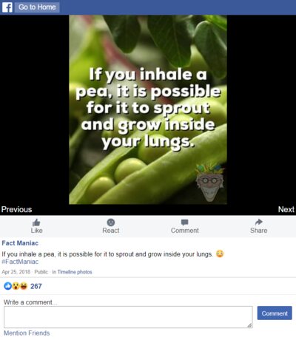Screen dimensions: 296x340
Task: Click the wow reaction emoji
Action: pyautogui.click(x=16, y=286)
